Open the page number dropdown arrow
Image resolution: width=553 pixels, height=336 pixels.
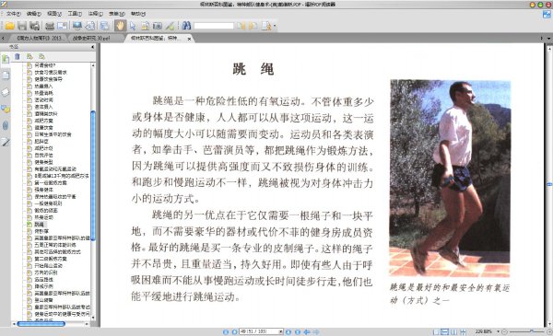[x=281, y=331]
